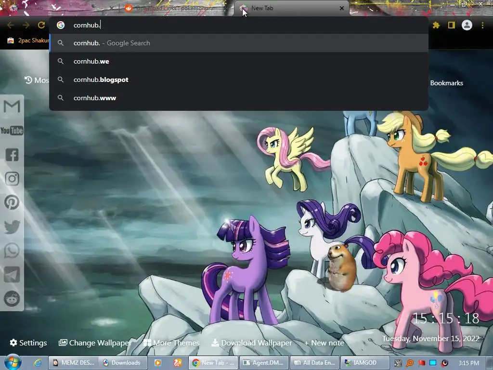Go forward with the forward arrow

pyautogui.click(x=26, y=25)
